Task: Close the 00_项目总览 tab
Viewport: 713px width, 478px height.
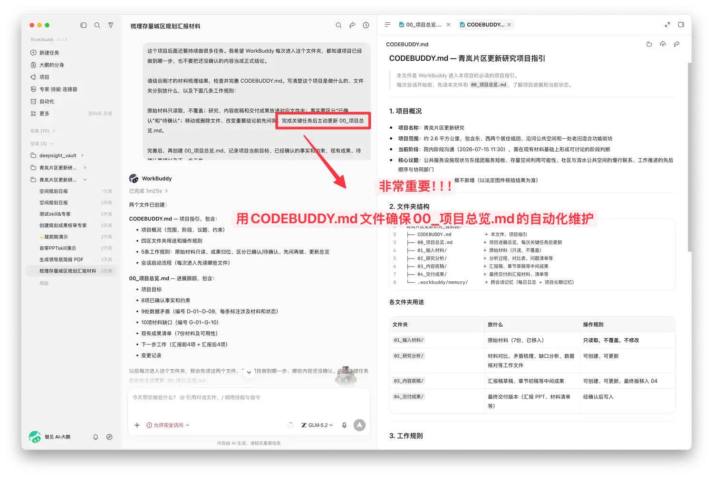Action: click(448, 25)
